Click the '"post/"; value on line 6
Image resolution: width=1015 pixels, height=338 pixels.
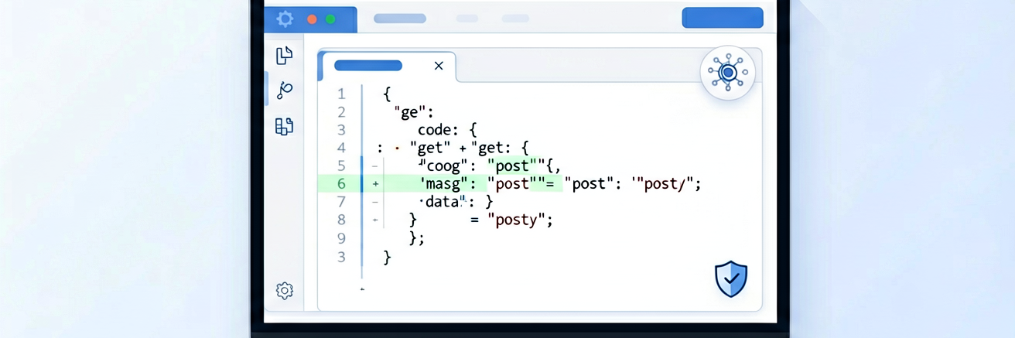pyautogui.click(x=665, y=184)
